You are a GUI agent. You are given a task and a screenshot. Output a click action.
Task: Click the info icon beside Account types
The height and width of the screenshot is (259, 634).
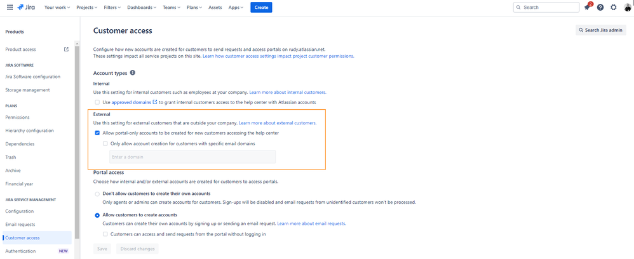click(133, 73)
